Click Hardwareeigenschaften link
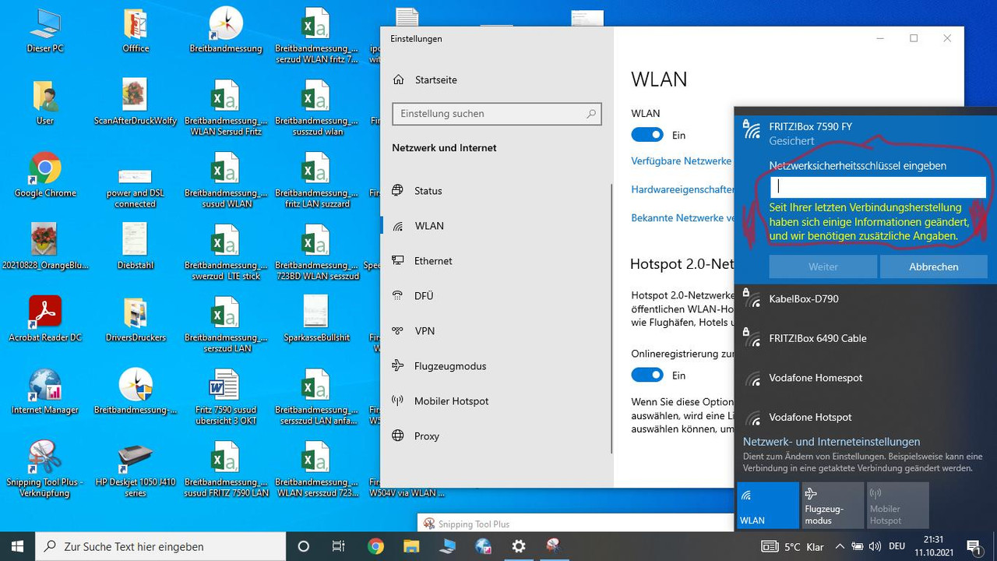Viewport: 997px width, 561px height. (682, 189)
